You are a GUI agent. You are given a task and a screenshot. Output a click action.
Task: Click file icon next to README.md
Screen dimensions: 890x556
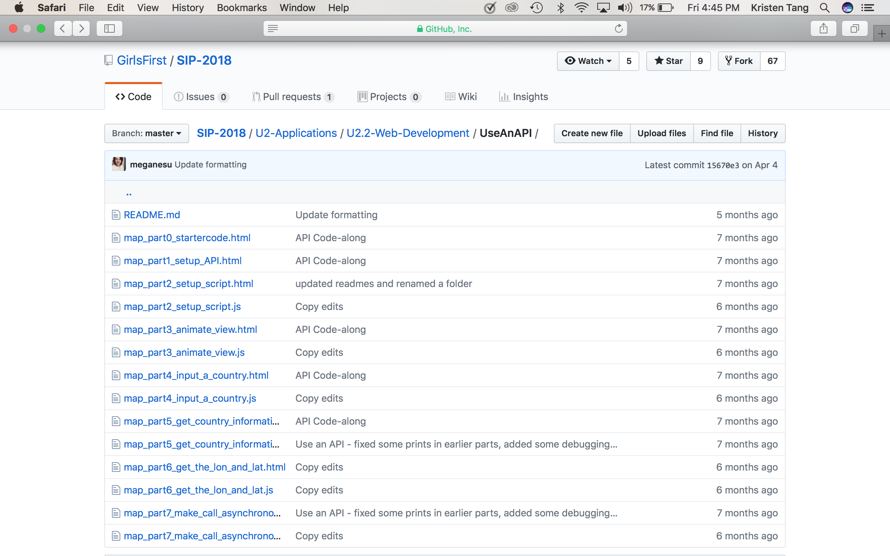116,215
